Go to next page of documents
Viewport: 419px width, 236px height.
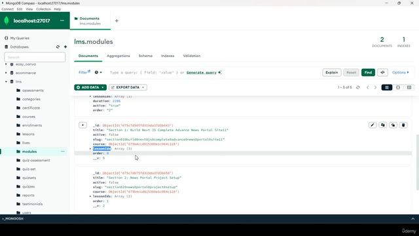[x=375, y=87]
